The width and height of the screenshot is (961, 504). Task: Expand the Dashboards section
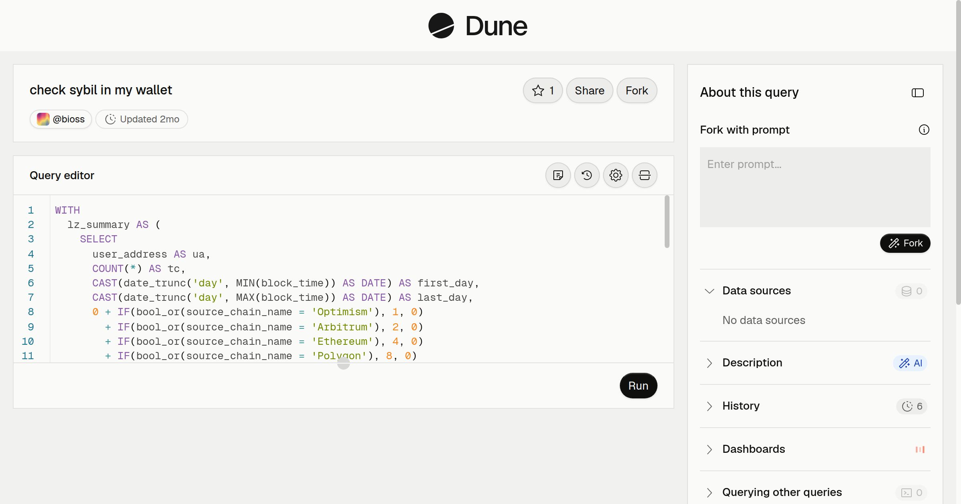click(710, 449)
